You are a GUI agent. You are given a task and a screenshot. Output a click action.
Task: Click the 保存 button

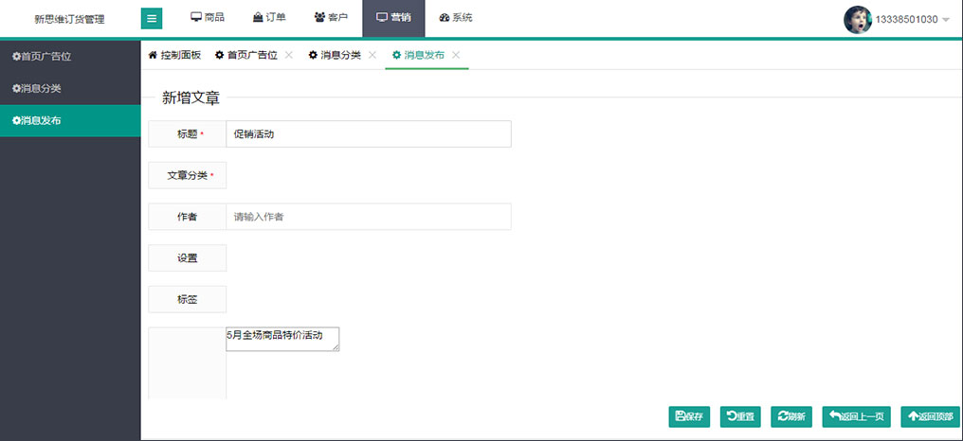(x=689, y=416)
